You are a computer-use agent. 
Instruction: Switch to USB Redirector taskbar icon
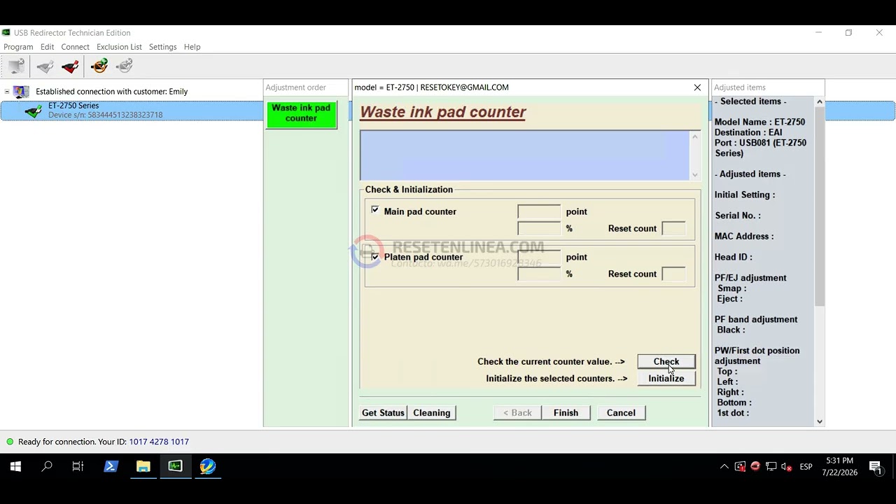(x=175, y=466)
